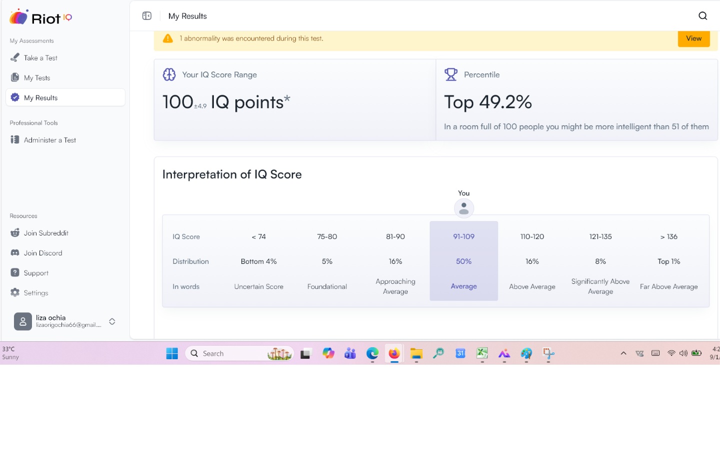Click the brain icon in IQ Score Range

coord(169,75)
